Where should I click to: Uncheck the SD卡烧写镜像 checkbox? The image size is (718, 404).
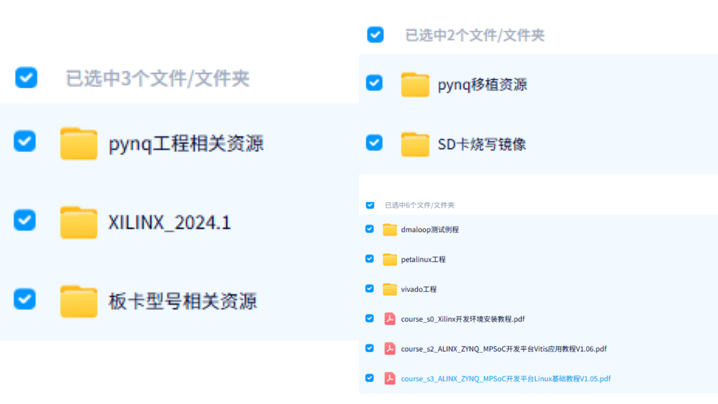374,143
